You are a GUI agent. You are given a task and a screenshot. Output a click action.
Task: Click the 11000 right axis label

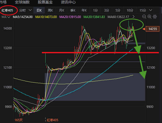(151, 87)
